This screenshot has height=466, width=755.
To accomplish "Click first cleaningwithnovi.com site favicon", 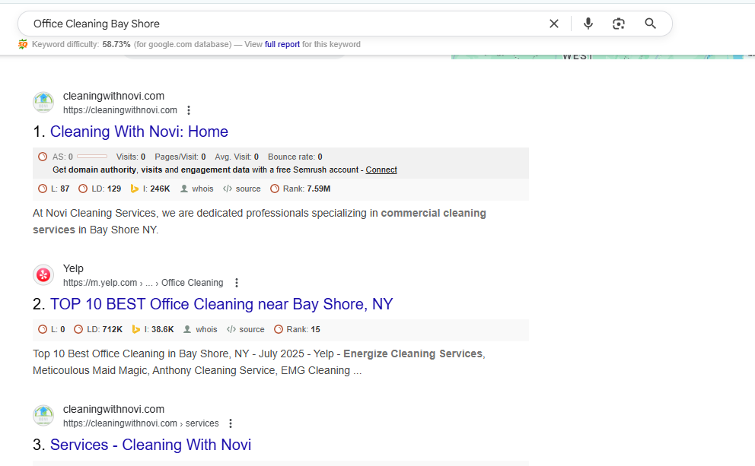I will (x=43, y=103).
